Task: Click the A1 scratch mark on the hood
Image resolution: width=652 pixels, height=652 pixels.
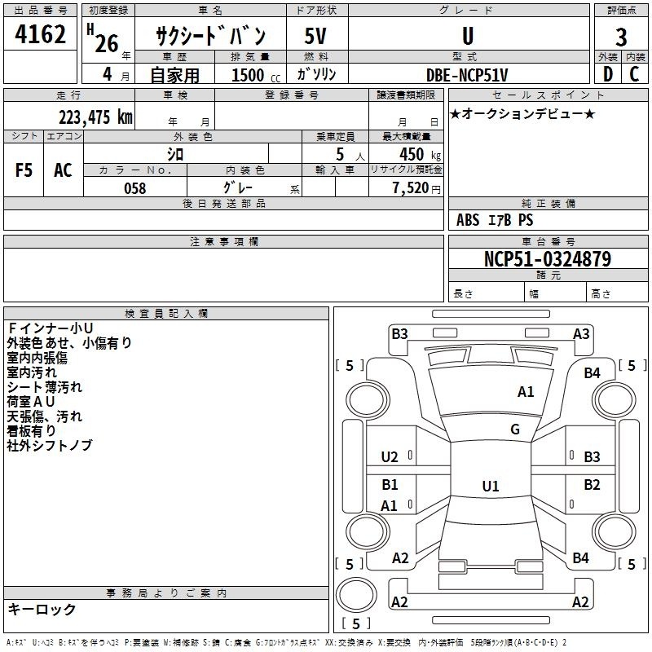Action: pyautogui.click(x=526, y=392)
